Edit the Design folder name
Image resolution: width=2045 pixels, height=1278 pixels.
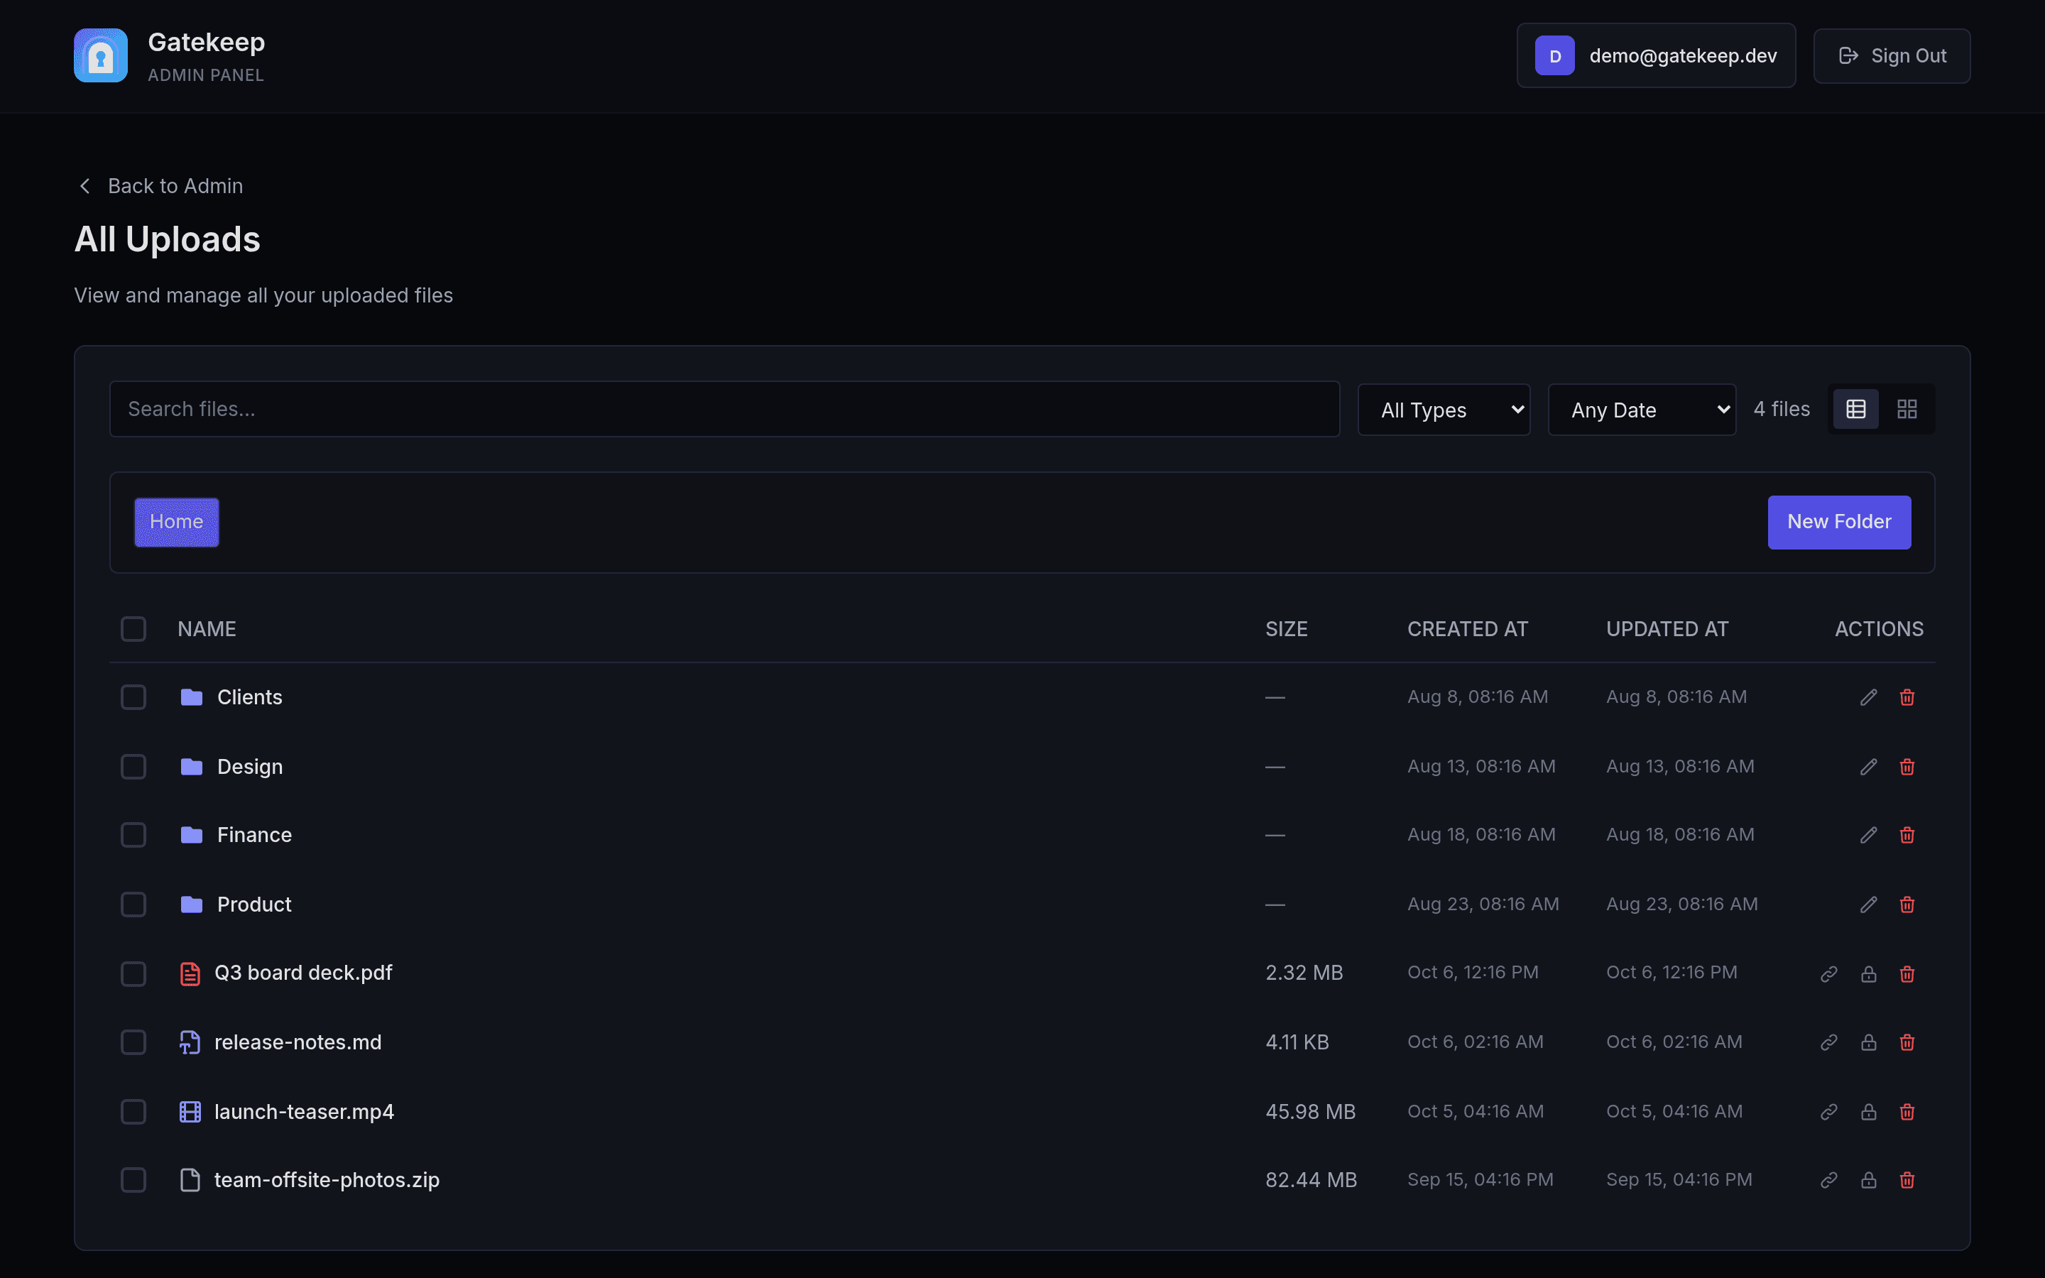tap(1868, 767)
